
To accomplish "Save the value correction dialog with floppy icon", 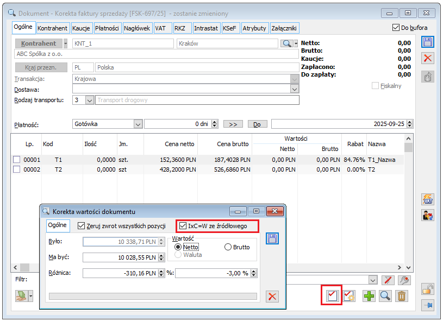I will (272, 239).
